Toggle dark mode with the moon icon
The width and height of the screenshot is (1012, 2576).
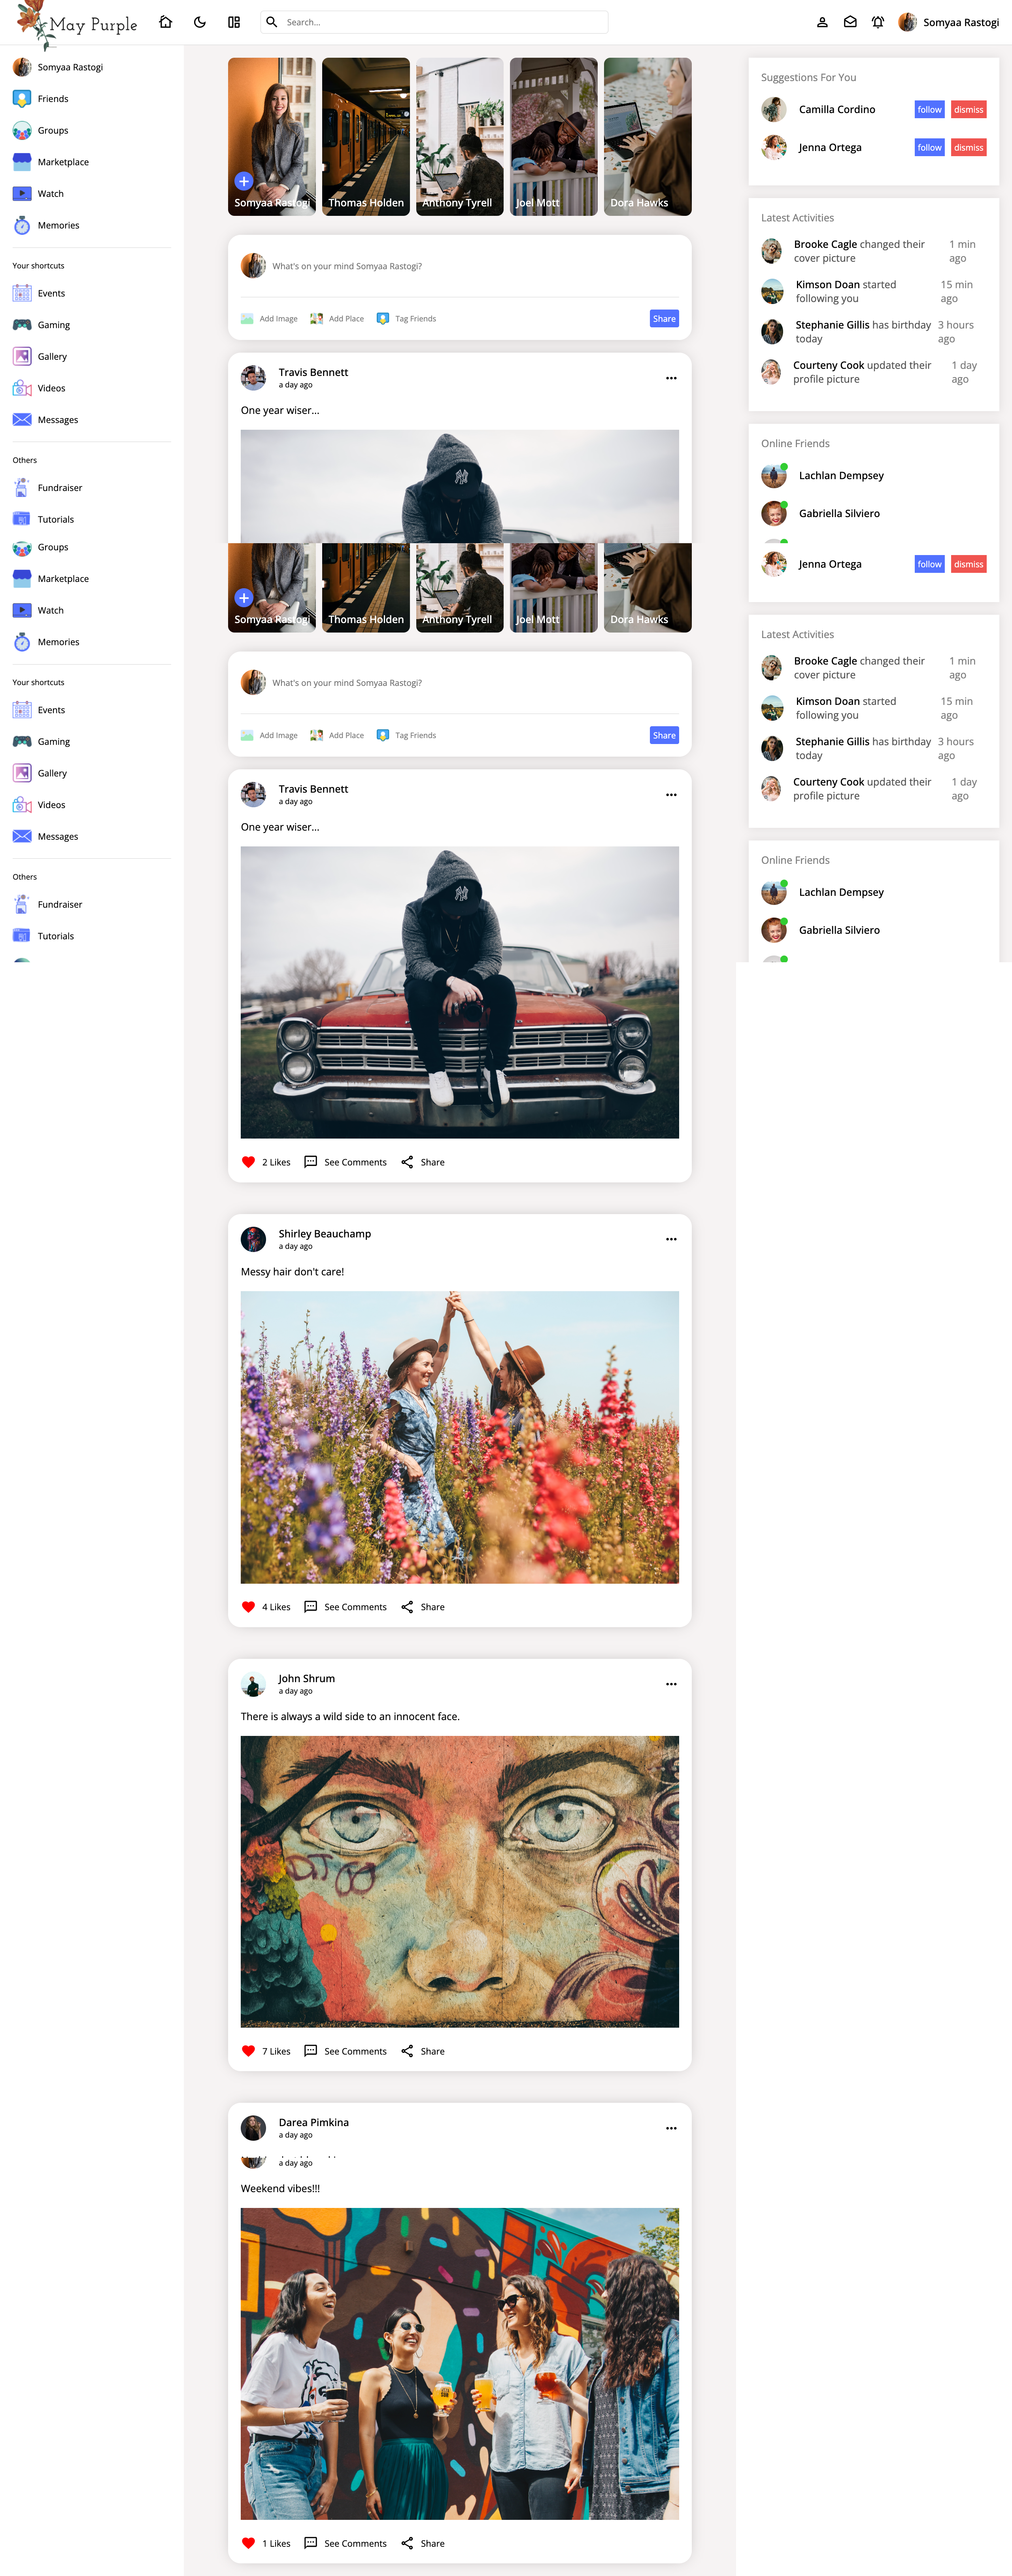[x=200, y=22]
